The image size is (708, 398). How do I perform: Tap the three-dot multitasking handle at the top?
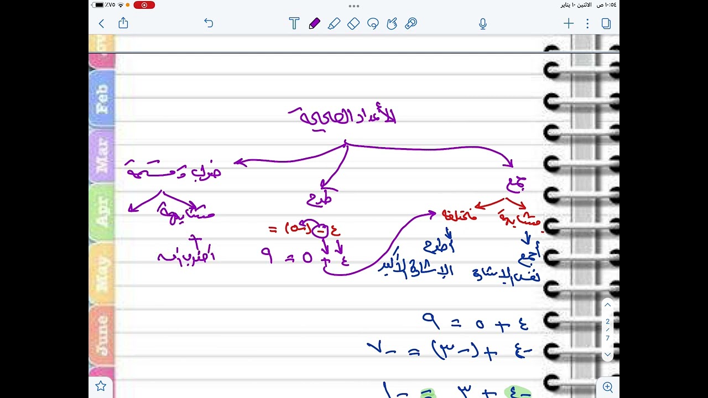pos(354,6)
